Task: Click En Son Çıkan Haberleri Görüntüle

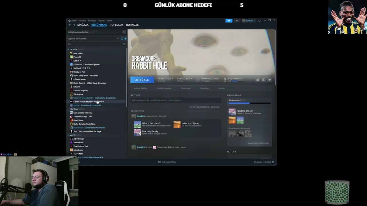Action: click(x=205, y=107)
